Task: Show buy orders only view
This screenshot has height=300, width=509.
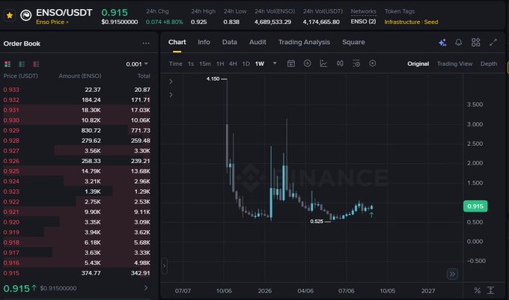Action: click(22, 64)
